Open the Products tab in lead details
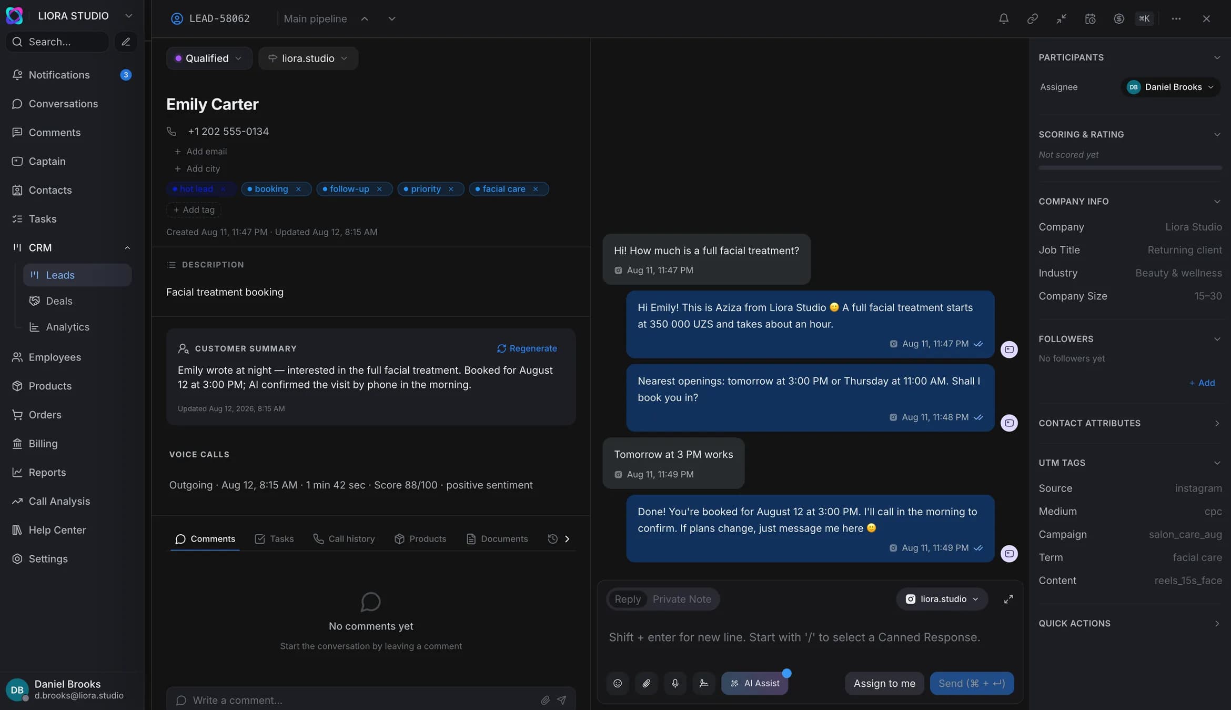This screenshot has height=710, width=1231. point(420,538)
